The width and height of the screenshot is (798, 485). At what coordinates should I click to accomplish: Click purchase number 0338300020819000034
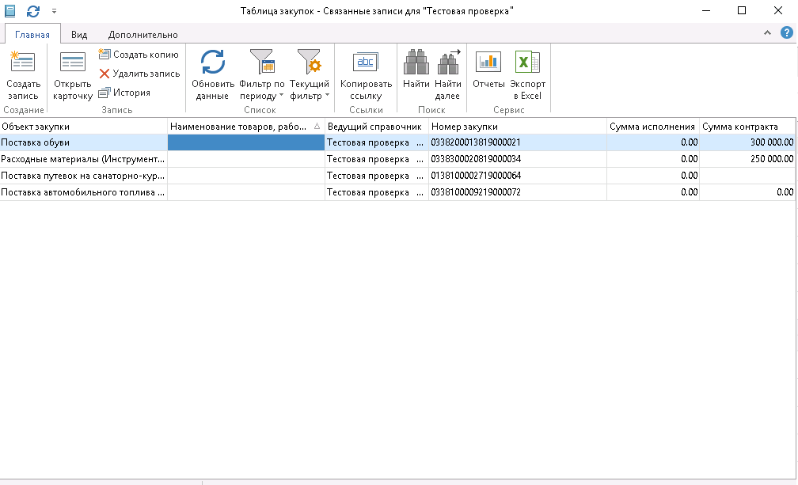[x=476, y=159]
